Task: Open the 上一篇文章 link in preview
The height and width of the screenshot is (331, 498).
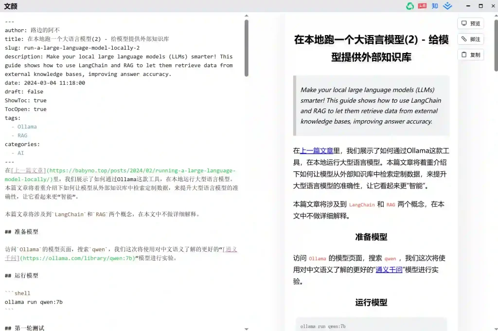Action: 317,151
